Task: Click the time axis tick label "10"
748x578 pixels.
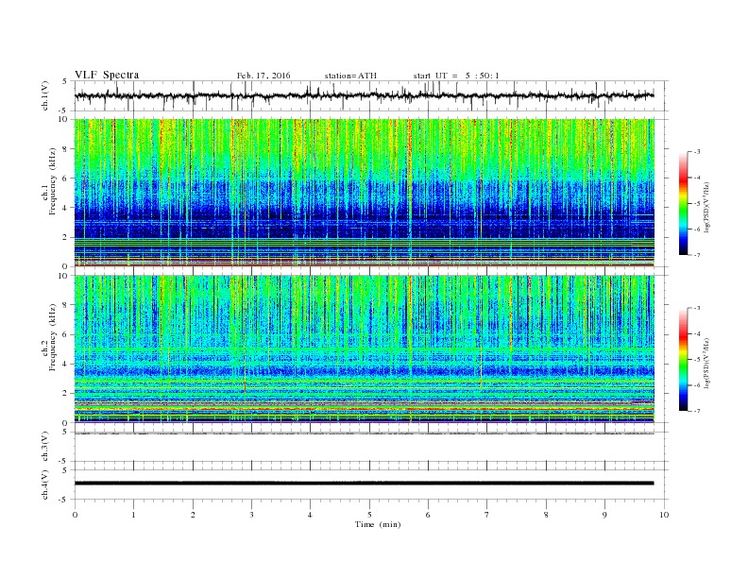Action: point(664,515)
